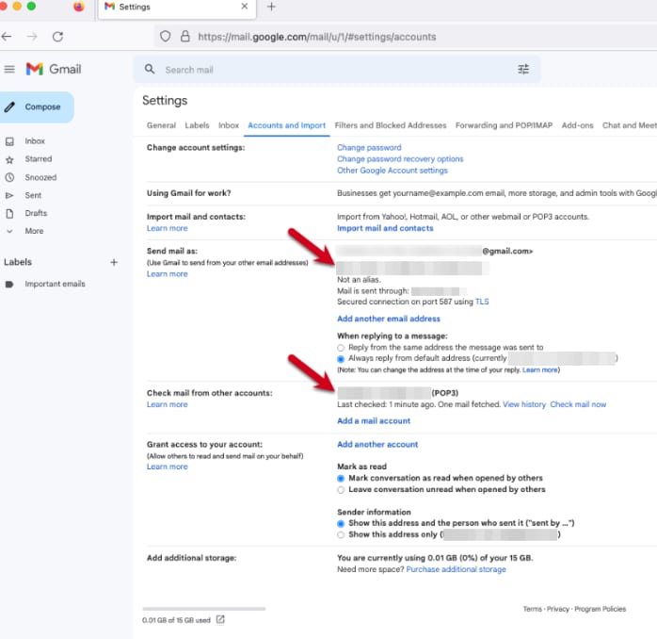Click the Firefox icon in title bar
Image resolution: width=657 pixels, height=639 pixels.
click(x=79, y=7)
